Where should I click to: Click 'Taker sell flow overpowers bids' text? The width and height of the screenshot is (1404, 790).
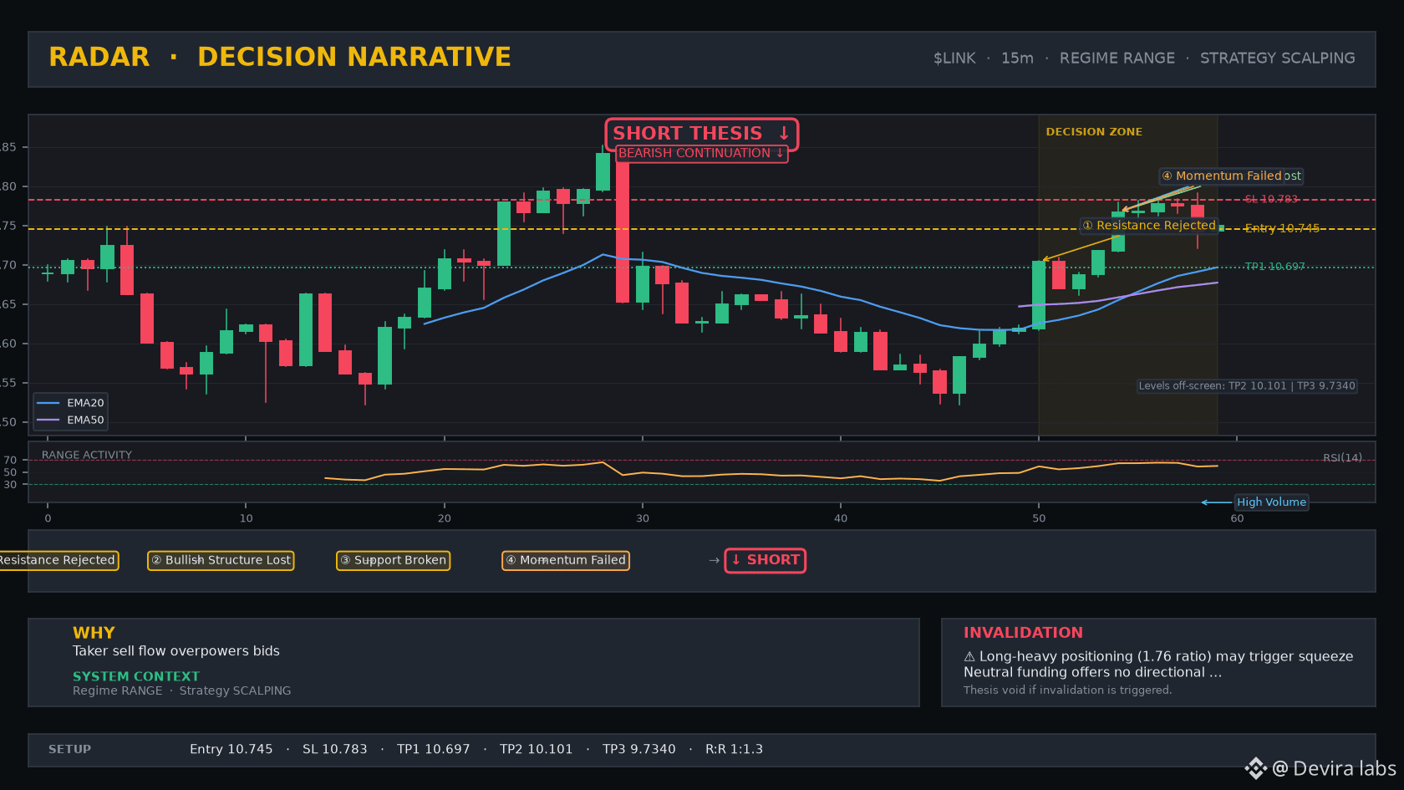click(x=176, y=651)
